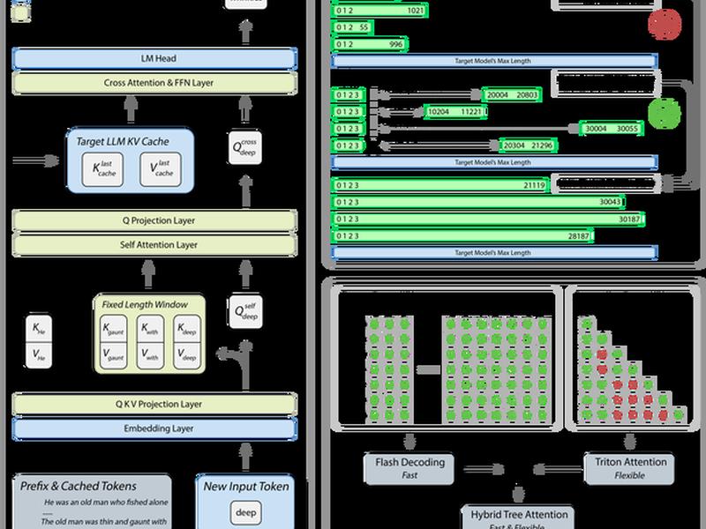This screenshot has width=706, height=529.
Task: Click the Q self deep box
Action: pyautogui.click(x=245, y=311)
